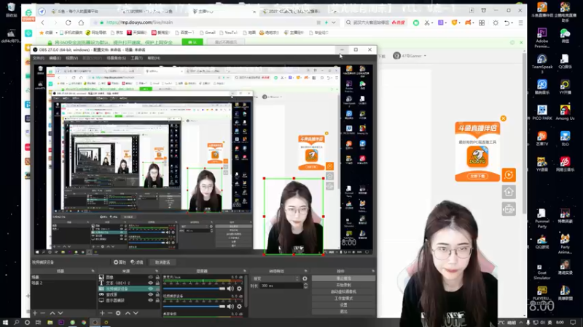Image resolution: width=583 pixels, height=327 pixels.
Task: Toggle visibility of selected video capture source
Action: click(151, 288)
